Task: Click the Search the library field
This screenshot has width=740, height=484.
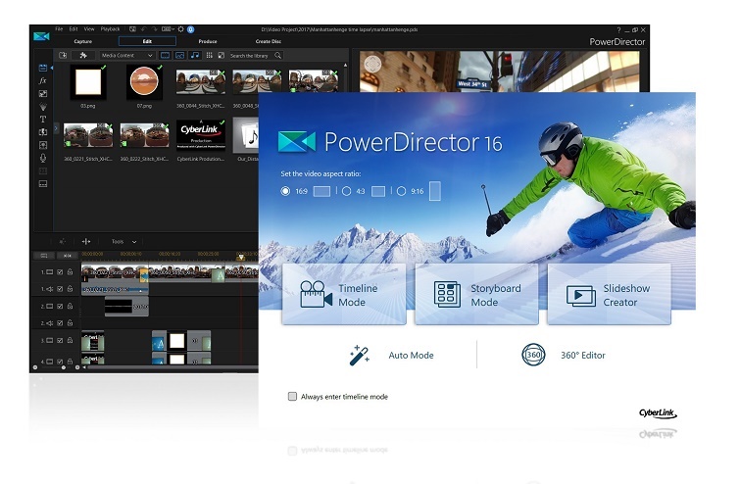Action: coord(253,56)
